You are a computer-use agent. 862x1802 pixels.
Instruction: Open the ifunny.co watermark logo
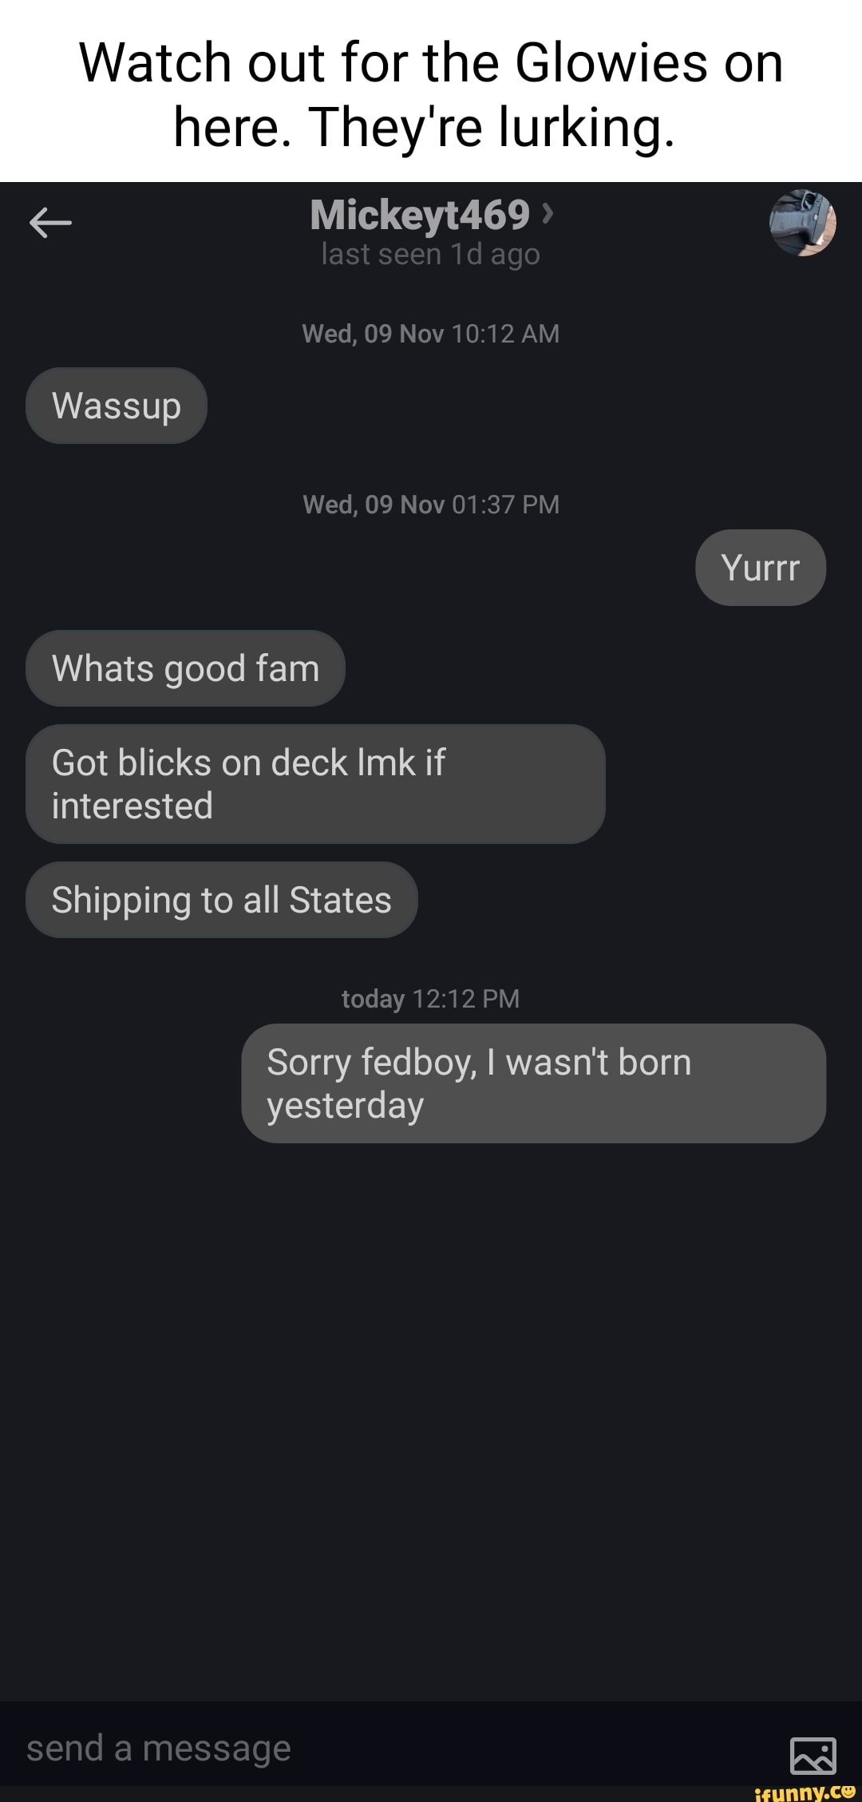pos(805,1792)
